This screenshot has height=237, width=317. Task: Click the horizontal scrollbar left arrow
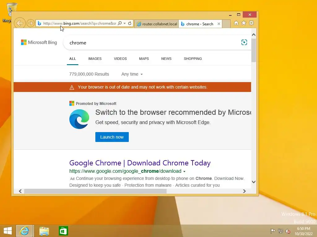(20, 191)
